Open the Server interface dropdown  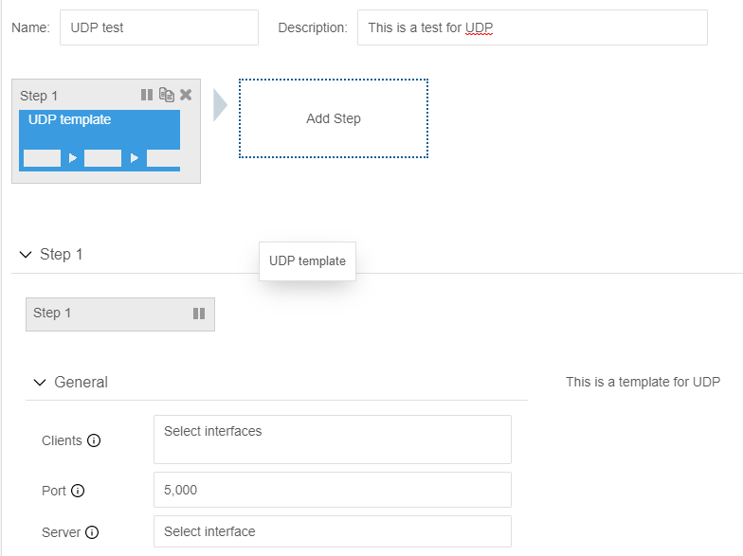point(332,531)
